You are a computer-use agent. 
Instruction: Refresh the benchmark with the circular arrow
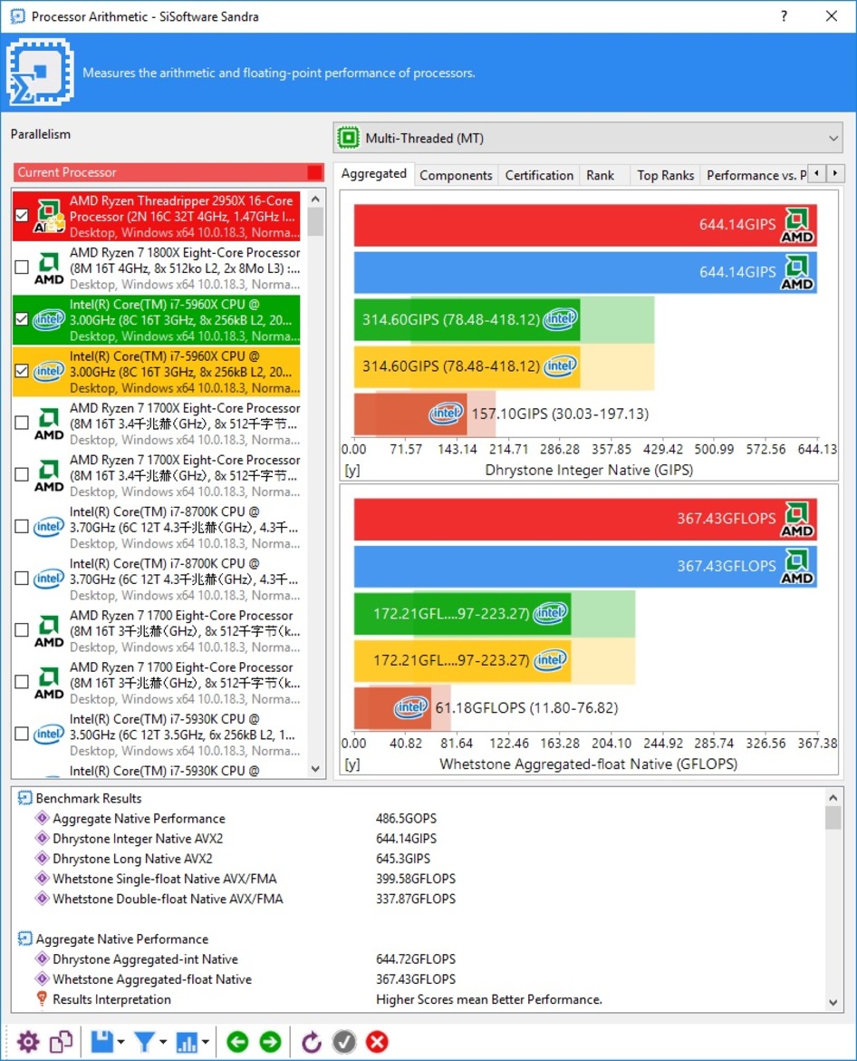(x=311, y=1042)
